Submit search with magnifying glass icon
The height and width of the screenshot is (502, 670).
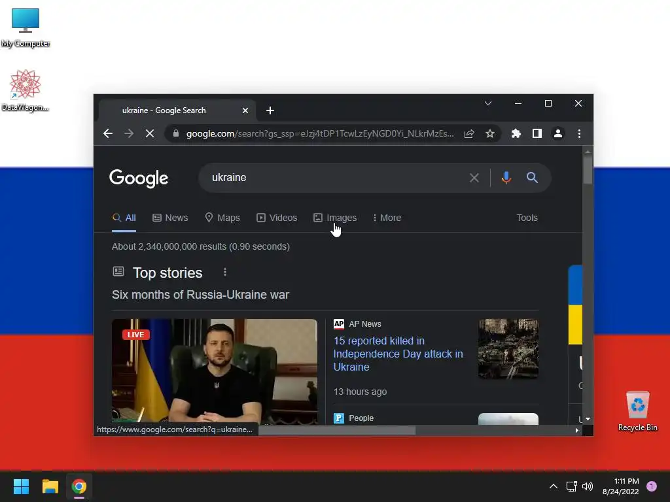(x=532, y=178)
